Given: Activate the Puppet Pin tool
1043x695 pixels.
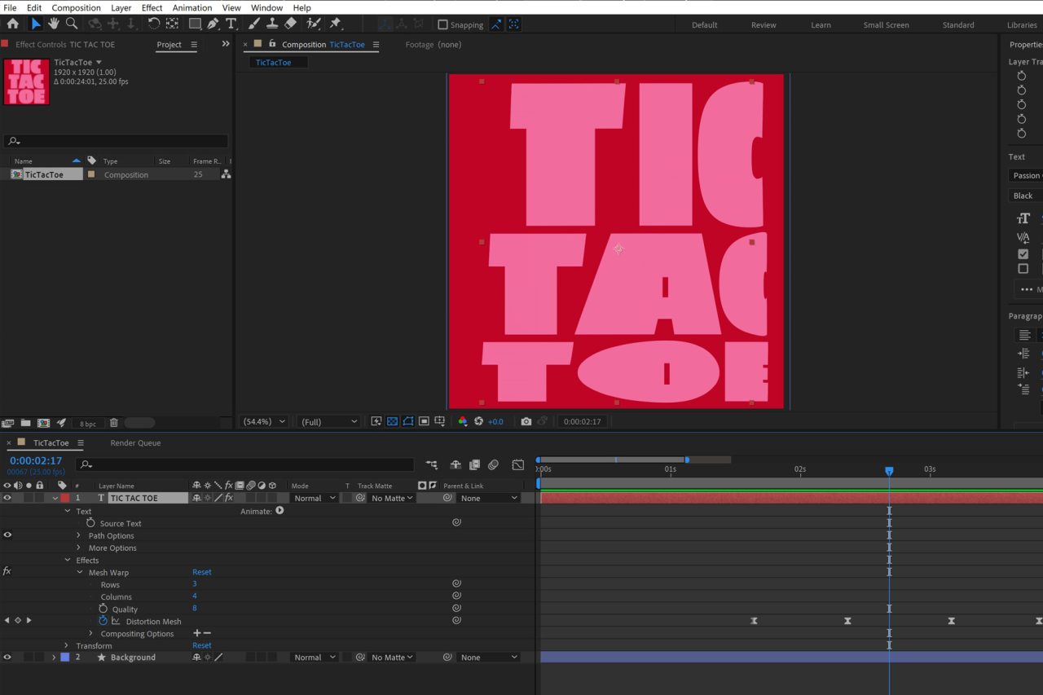Looking at the screenshot, I should click(335, 24).
